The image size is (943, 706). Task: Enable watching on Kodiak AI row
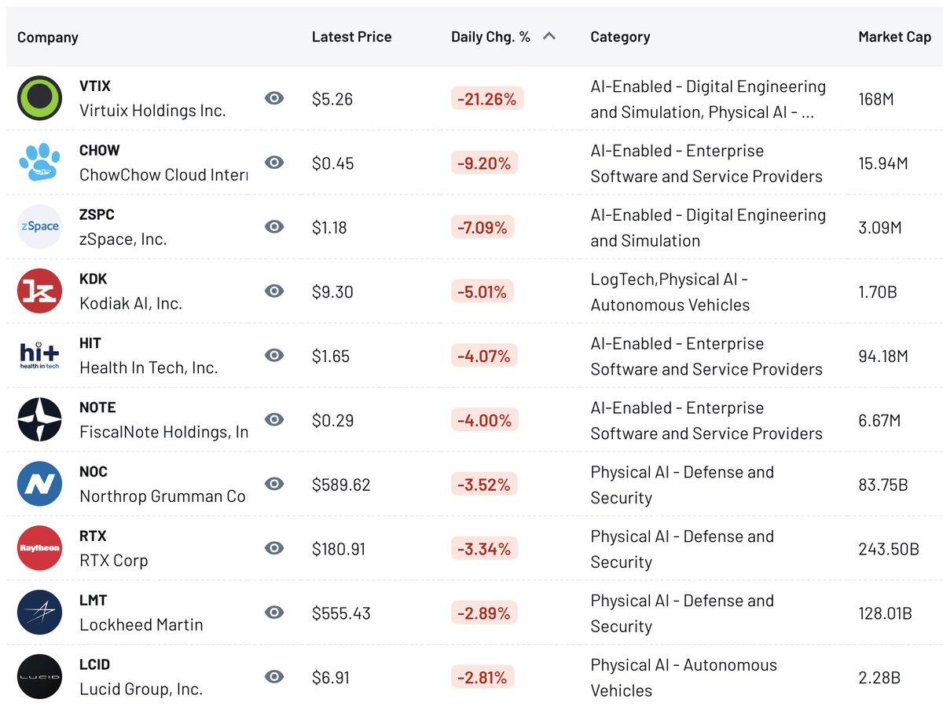click(273, 291)
